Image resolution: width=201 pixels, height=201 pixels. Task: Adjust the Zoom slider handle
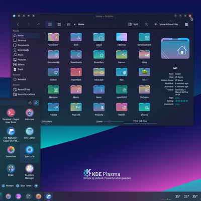pos(109,122)
